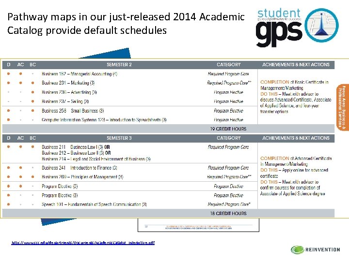Click CATEGORY header in Semester 3 table

(x=229, y=138)
